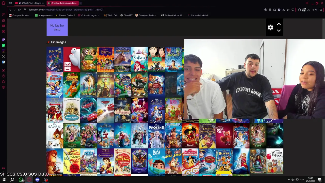Reload the page
Image resolution: width=325 pixels, height=183 pixels.
[19, 10]
